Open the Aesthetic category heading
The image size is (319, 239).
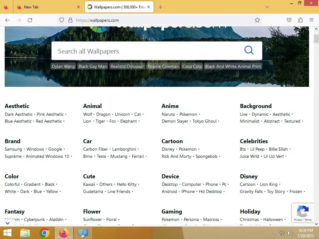(x=17, y=106)
